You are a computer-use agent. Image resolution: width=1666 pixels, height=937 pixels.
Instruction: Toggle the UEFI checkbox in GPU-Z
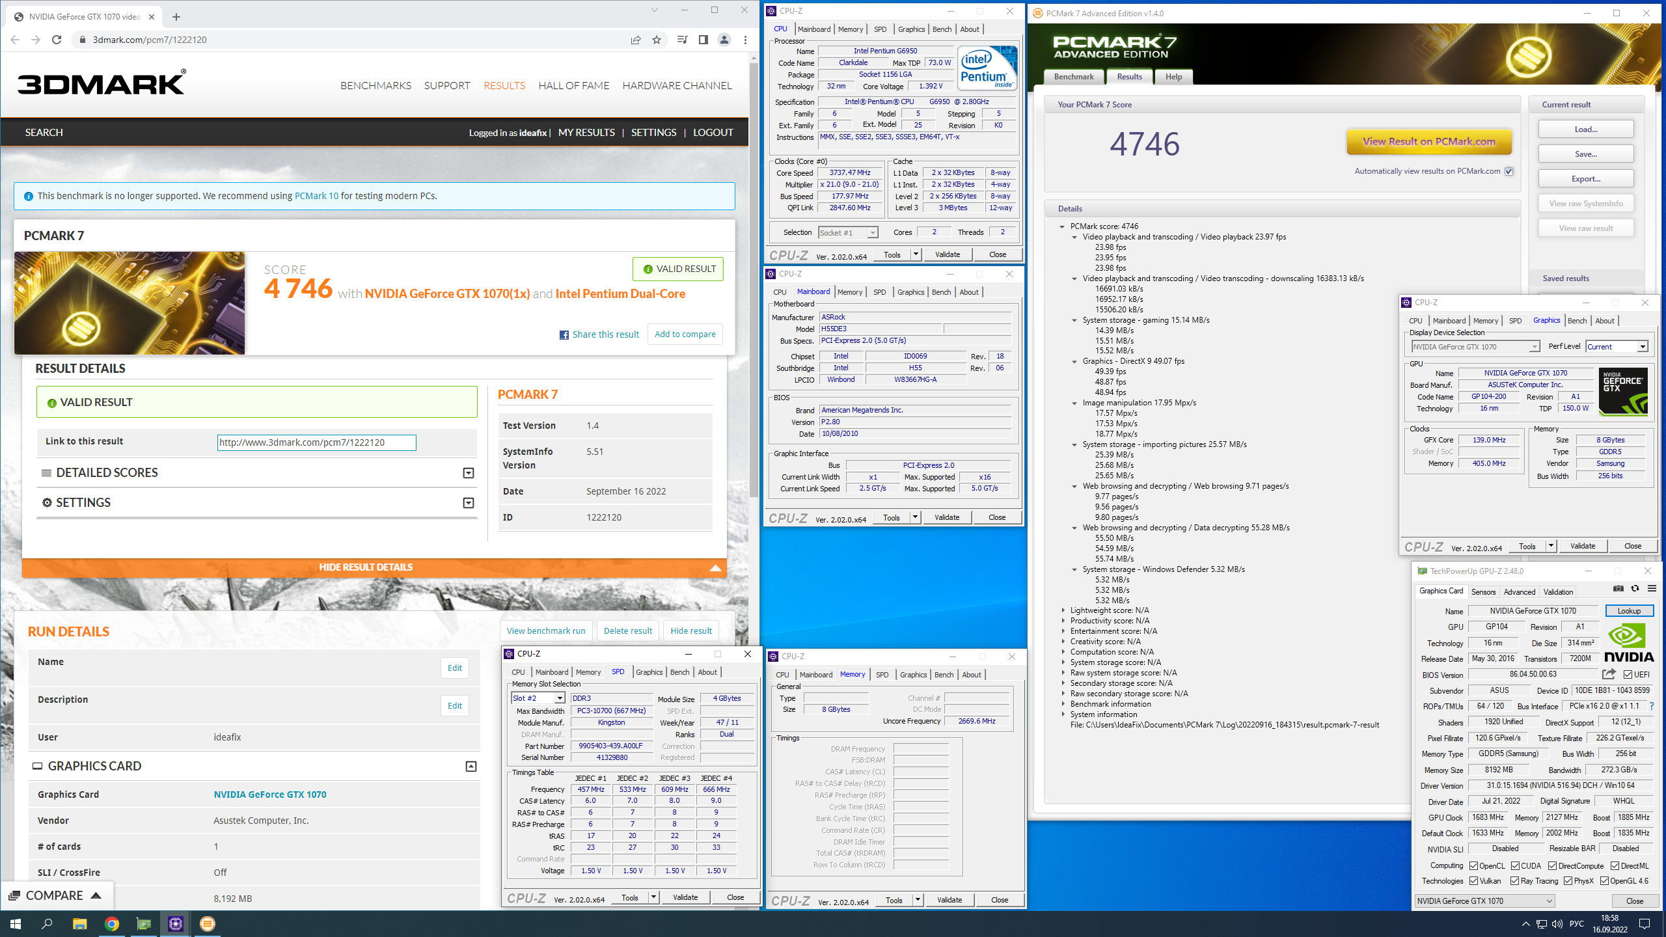coord(1628,675)
